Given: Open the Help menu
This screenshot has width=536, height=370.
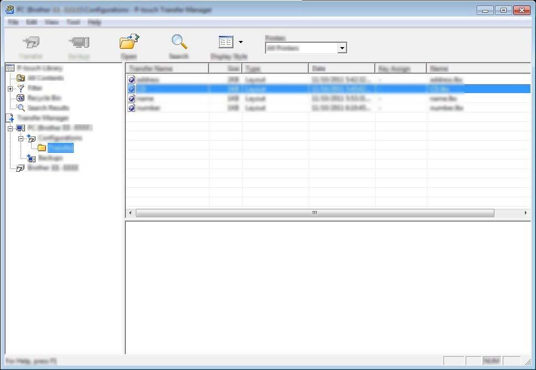Looking at the screenshot, I should tap(94, 22).
